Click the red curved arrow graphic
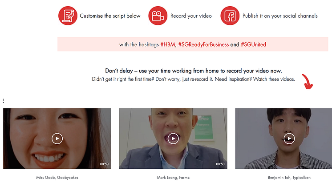This screenshot has width=332, height=186. click(x=307, y=82)
